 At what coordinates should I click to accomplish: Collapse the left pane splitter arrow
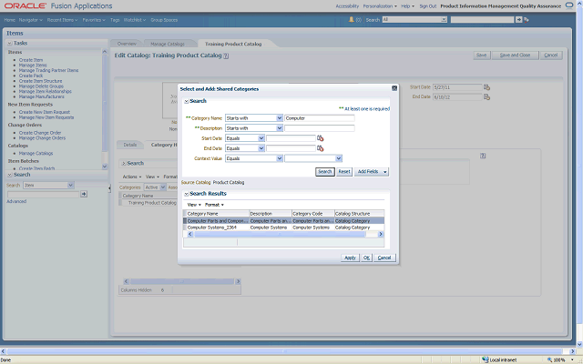(x=109, y=188)
